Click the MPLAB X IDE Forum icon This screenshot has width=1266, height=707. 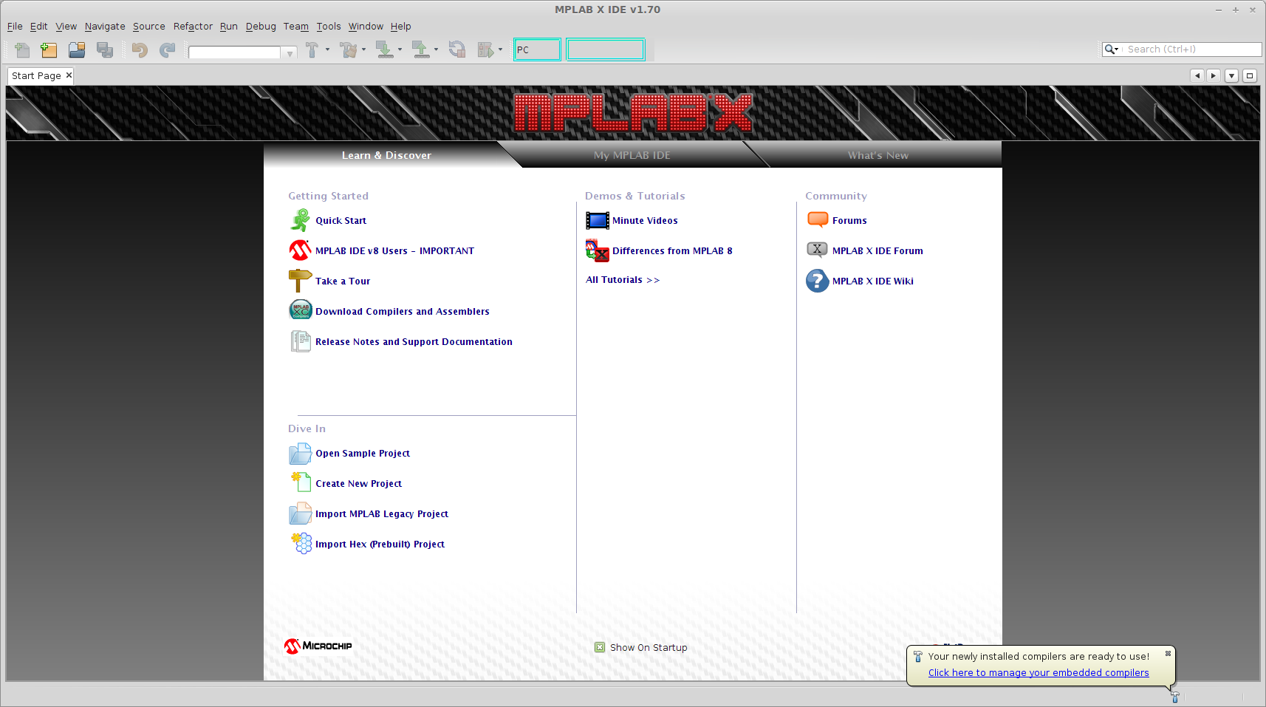(817, 250)
